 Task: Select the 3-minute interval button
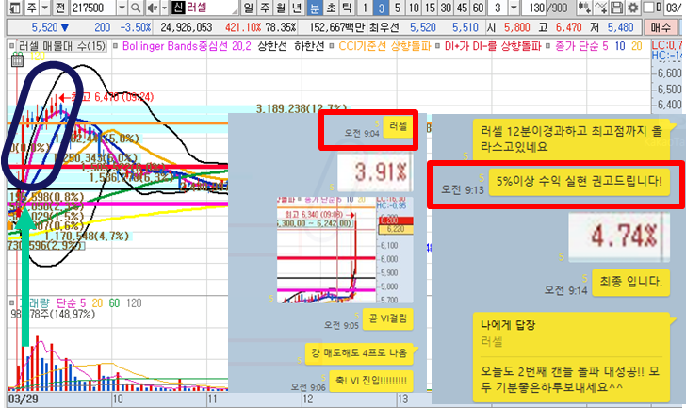click(x=382, y=8)
